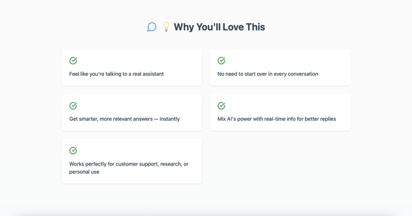This screenshot has width=412, height=216.
Task: Click the light bulb emoji beside heading
Action: tap(166, 27)
